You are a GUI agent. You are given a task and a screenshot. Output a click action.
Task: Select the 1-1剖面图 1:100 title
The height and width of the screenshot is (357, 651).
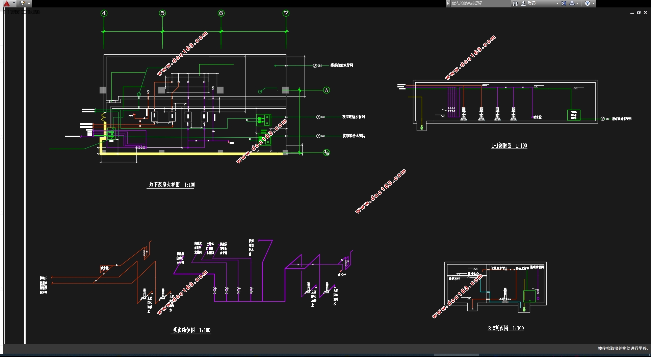(509, 146)
